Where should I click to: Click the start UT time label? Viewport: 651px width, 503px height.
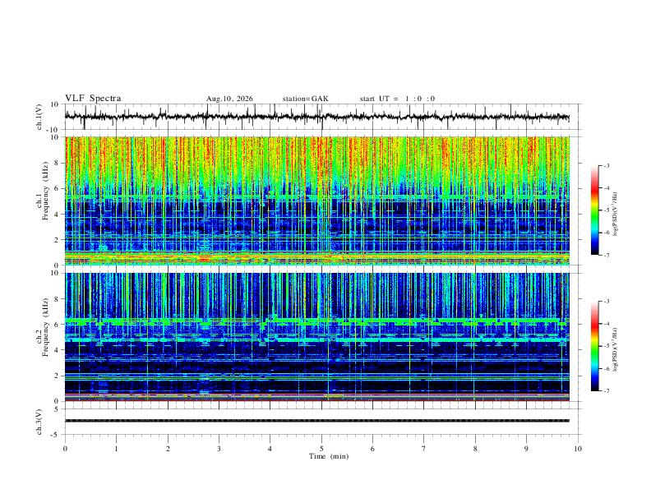click(397, 99)
